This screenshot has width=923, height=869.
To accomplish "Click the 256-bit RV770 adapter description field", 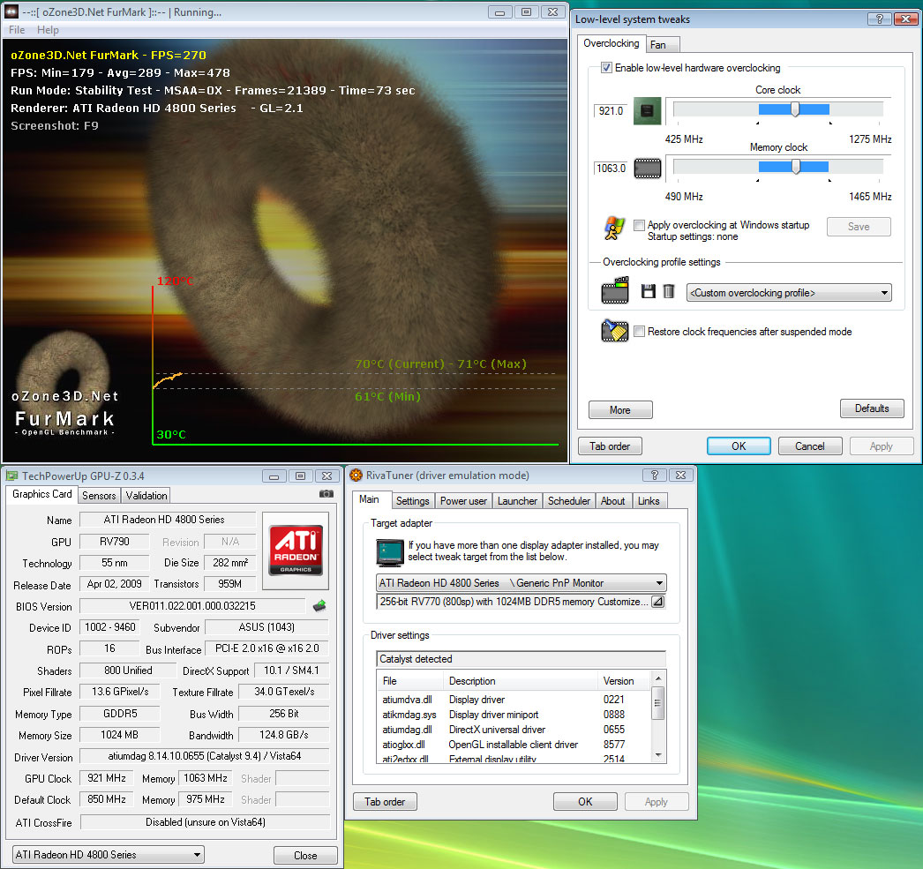I will (x=514, y=602).
